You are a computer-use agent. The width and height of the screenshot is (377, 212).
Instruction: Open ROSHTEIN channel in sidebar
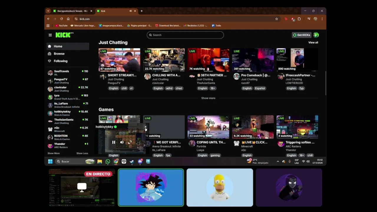[68, 138]
